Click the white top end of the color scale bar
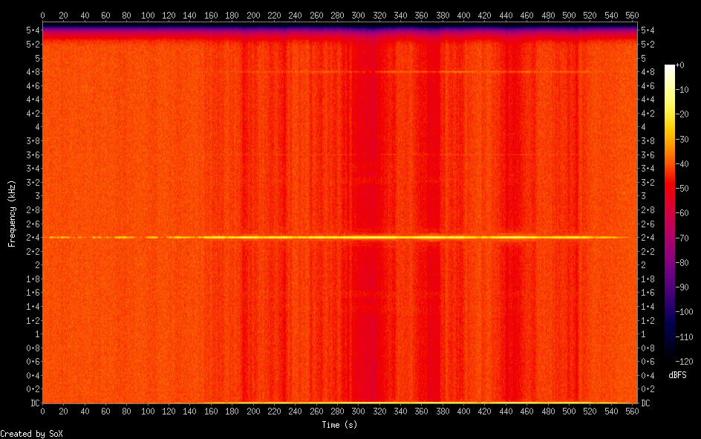This screenshot has width=701, height=439. coord(670,68)
